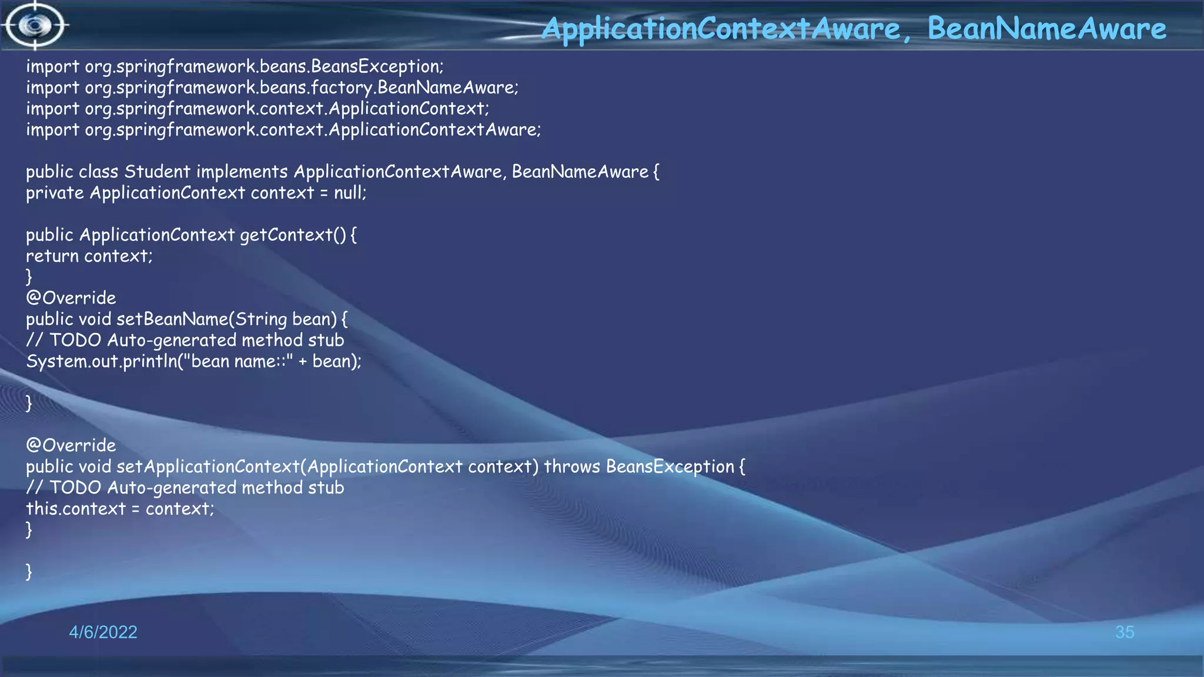The image size is (1204, 677).
Task: Click the setBeanName(String bean) signature
Action: [187, 319]
